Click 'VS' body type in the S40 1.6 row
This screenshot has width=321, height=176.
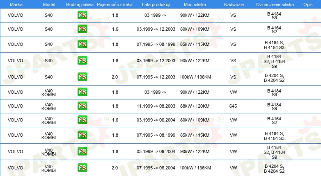tap(233, 29)
